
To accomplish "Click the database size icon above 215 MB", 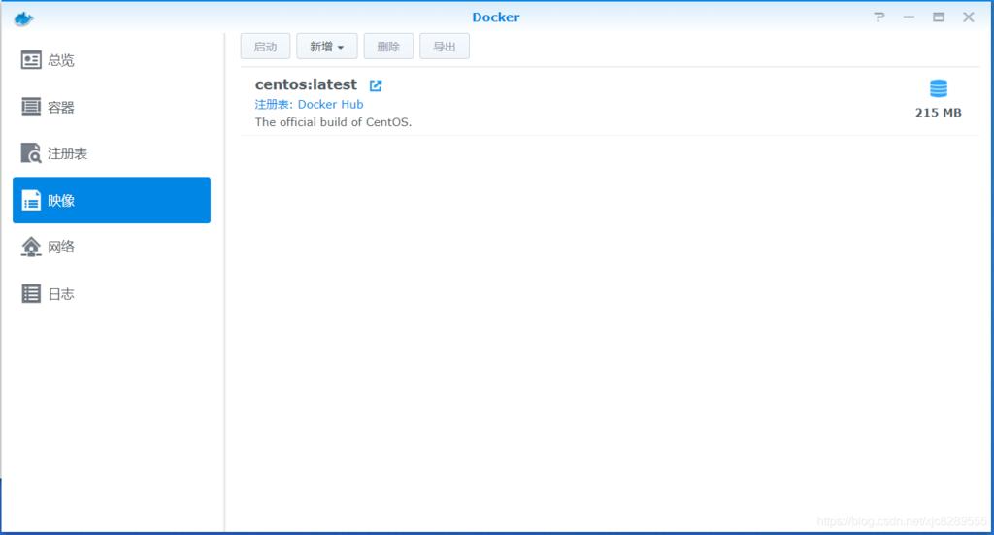I will point(939,88).
